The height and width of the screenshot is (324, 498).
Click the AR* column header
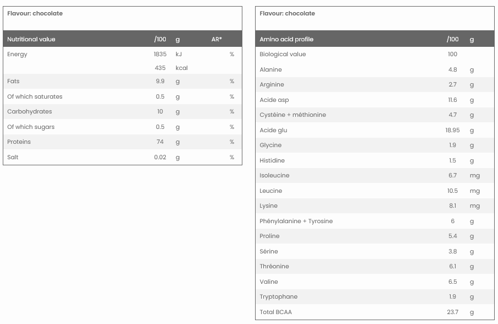click(216, 39)
